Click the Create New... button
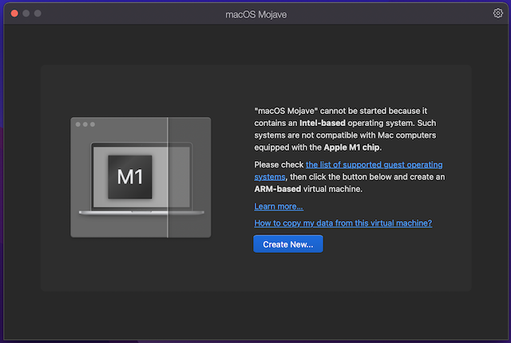The image size is (511, 343). [x=288, y=244]
